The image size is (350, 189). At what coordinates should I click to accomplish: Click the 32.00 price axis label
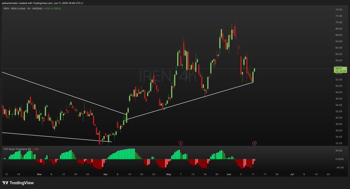tap(339, 143)
